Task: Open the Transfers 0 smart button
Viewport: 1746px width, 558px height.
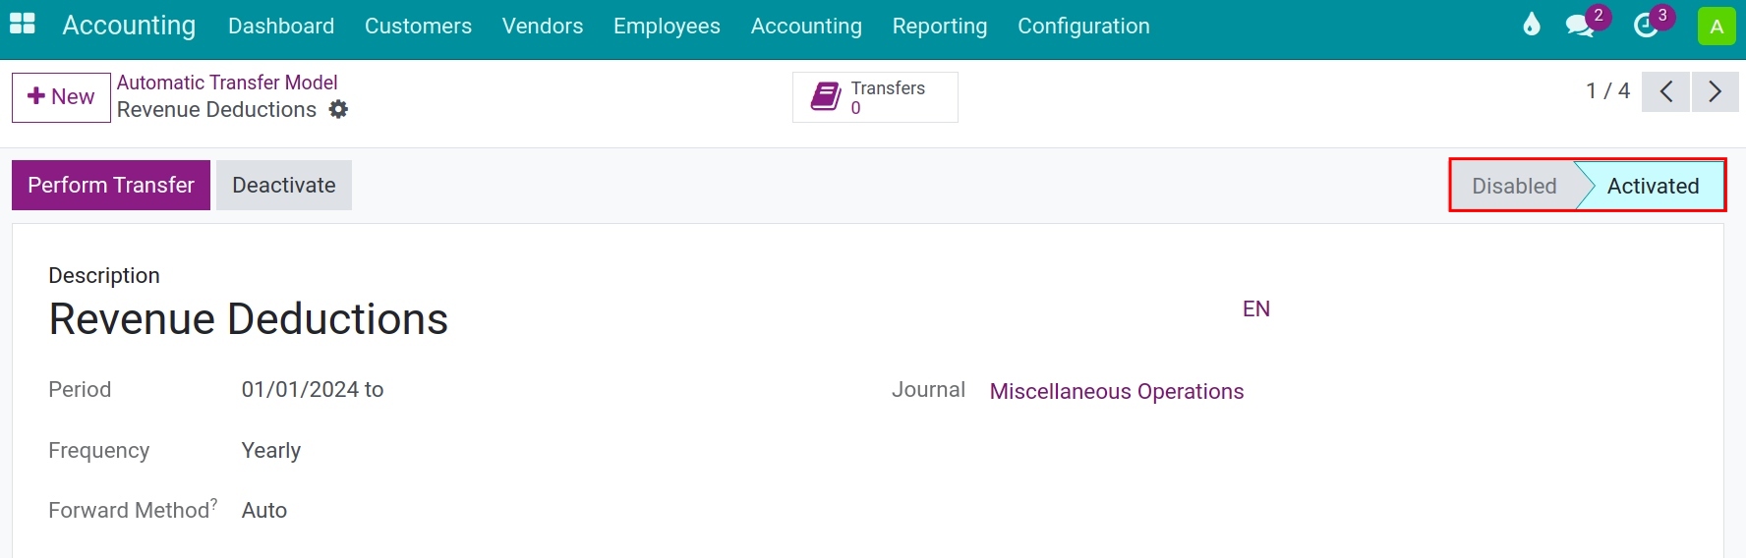Action: [x=875, y=97]
